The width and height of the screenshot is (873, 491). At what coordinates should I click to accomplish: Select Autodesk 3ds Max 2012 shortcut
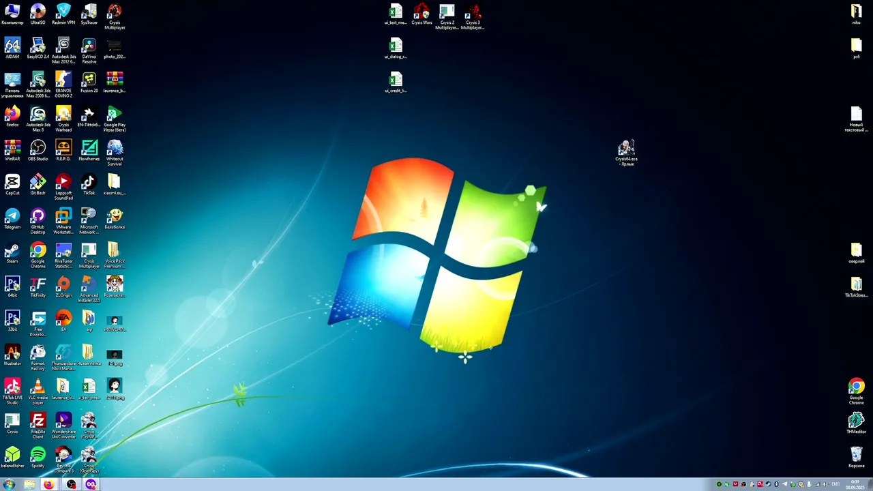63,50
